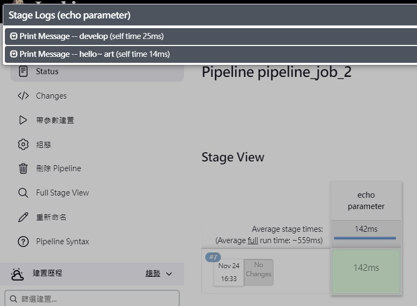Click the blue average stage time bar
The width and height of the screenshot is (417, 306).
pyautogui.click(x=365, y=238)
